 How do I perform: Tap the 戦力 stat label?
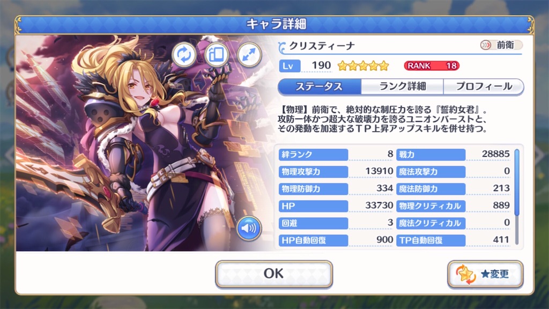click(431, 154)
